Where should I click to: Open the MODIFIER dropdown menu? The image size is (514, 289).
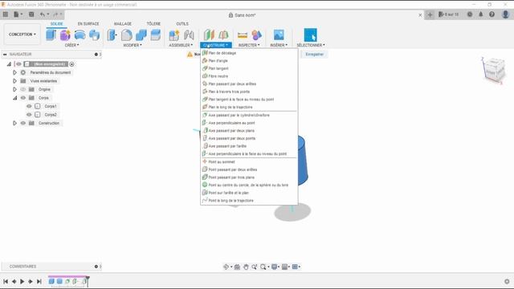(x=133, y=45)
